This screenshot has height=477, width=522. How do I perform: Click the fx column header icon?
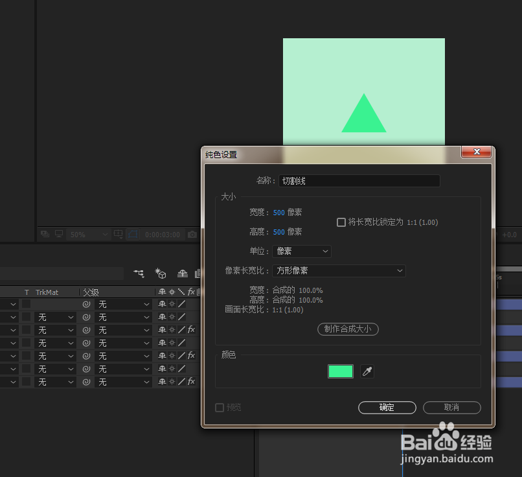(x=191, y=292)
